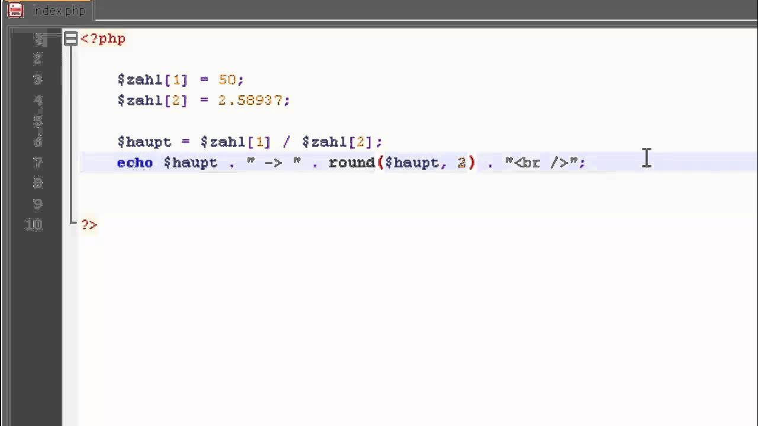This screenshot has width=758, height=426.
Task: Click the precision argument 2 in round
Action: click(x=462, y=163)
